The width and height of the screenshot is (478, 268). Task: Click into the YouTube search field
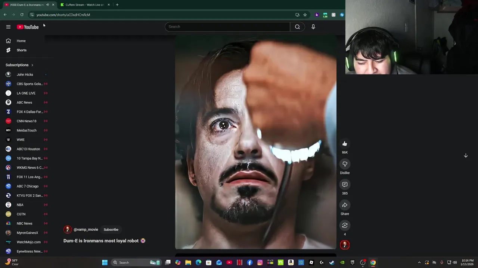tap(227, 27)
